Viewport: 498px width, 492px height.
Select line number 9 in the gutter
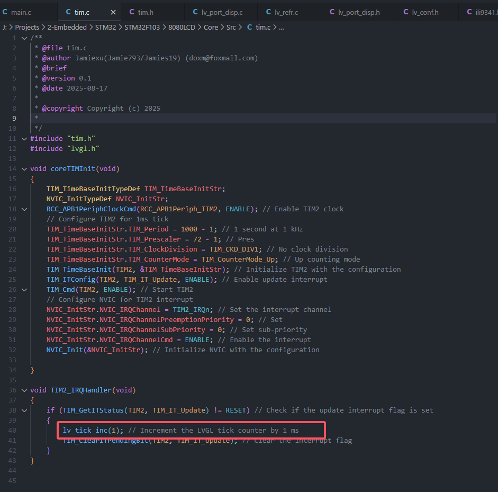point(14,118)
